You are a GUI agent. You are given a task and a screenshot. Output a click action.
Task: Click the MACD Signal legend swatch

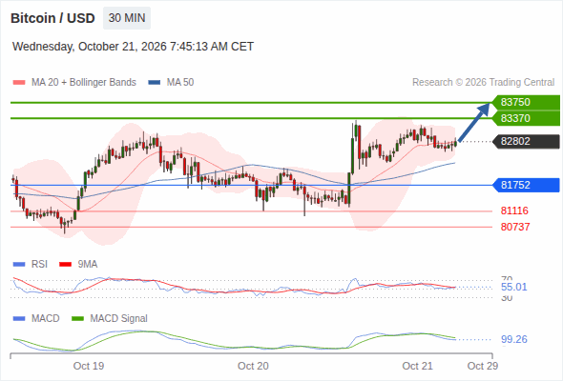(x=77, y=319)
